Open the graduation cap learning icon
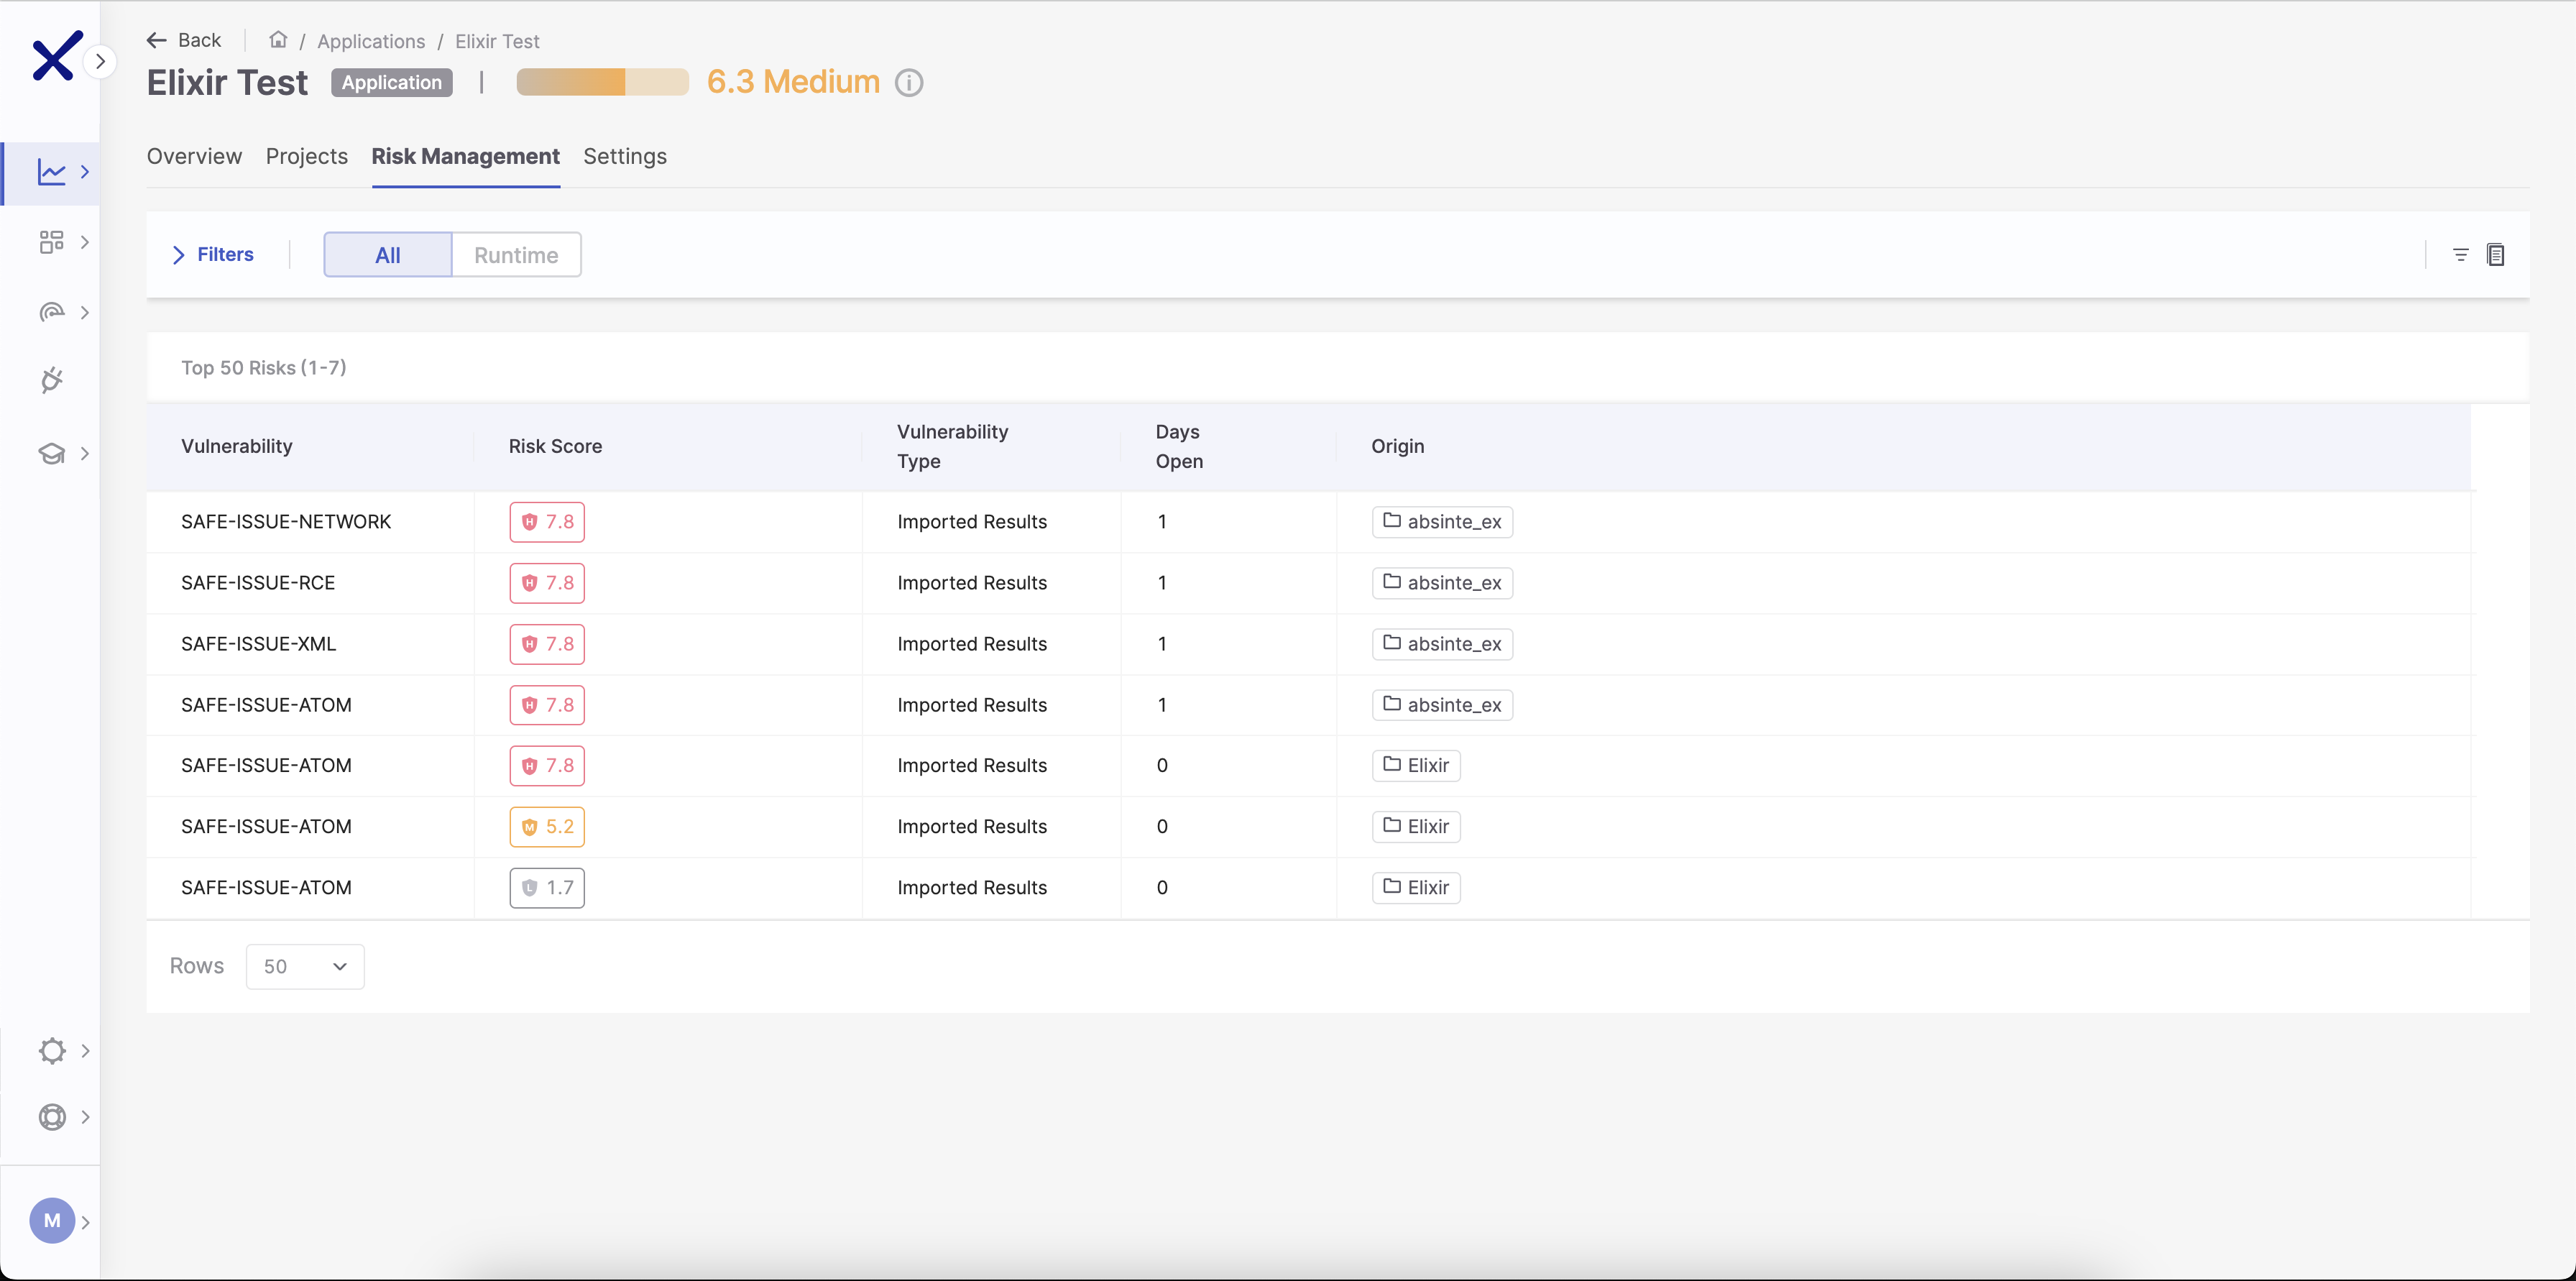This screenshot has width=2576, height=1281. (51, 454)
